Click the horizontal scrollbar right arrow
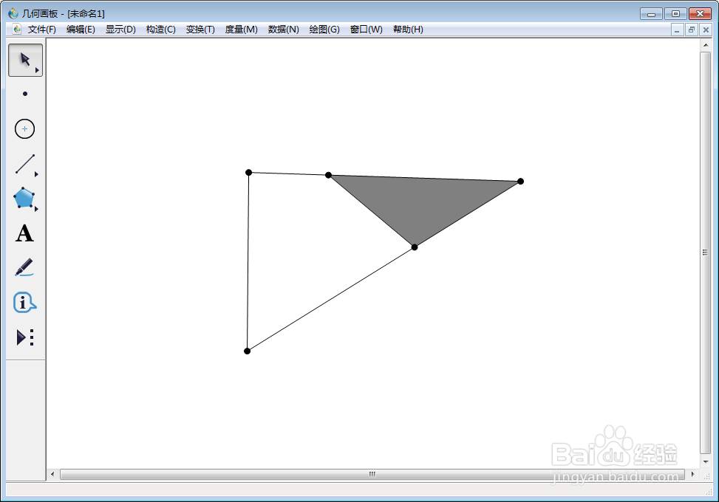Image resolution: width=719 pixels, height=502 pixels. tap(692, 474)
